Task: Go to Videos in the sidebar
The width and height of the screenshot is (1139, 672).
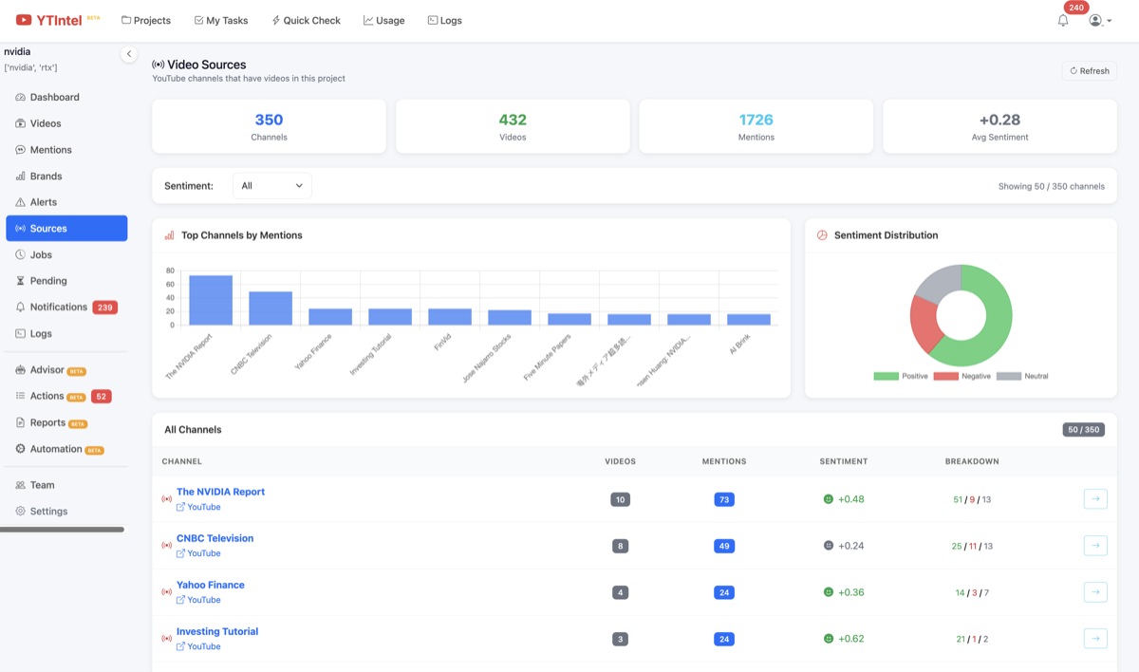Action: (x=45, y=123)
